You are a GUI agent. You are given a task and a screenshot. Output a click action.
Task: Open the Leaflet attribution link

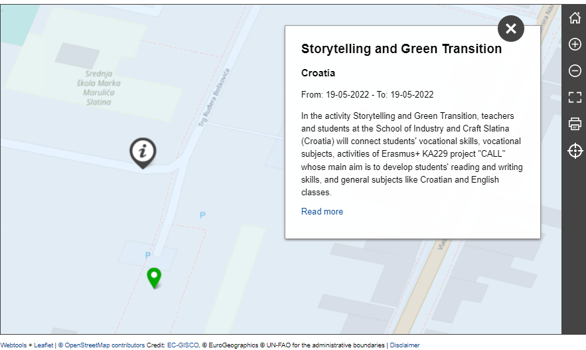tap(43, 345)
